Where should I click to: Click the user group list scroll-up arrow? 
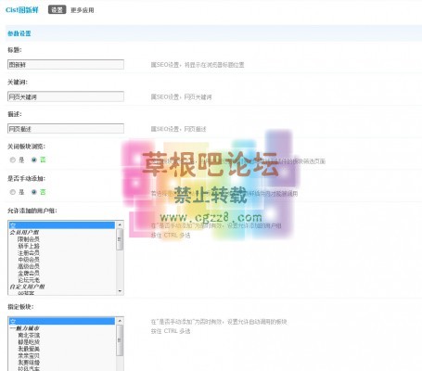(x=120, y=224)
